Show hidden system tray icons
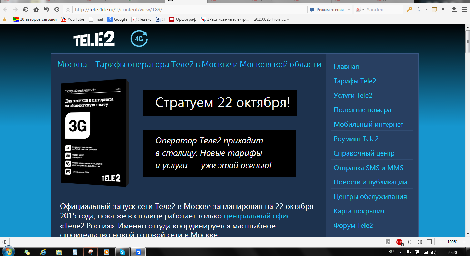The image size is (470, 256). click(x=401, y=252)
